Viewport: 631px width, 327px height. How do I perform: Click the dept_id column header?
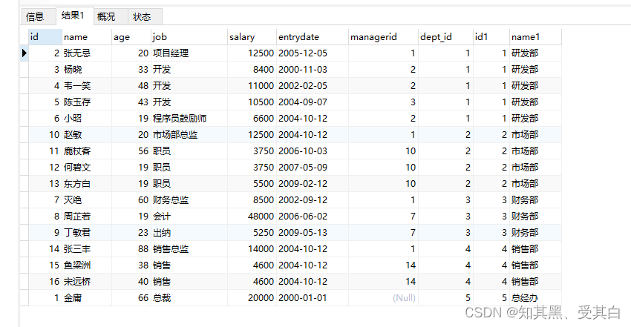[445, 37]
